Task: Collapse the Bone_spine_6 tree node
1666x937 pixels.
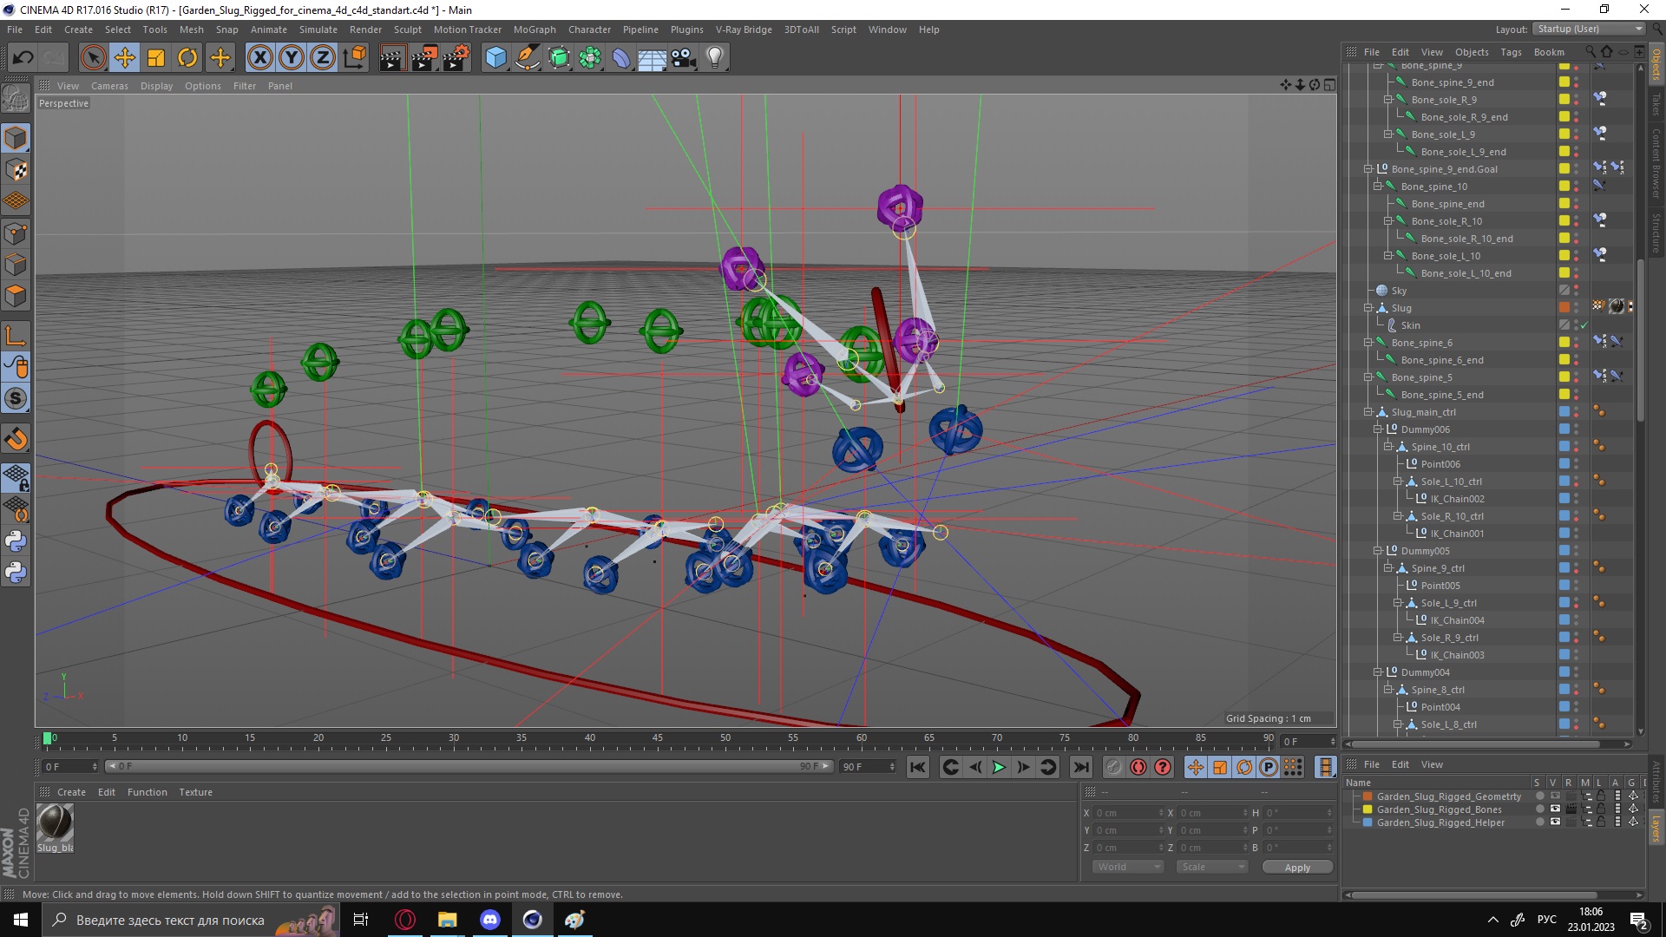Action: [1368, 343]
